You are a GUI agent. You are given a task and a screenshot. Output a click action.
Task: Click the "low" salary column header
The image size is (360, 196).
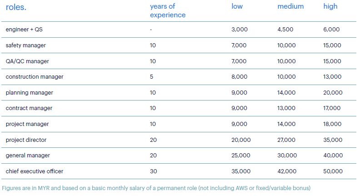(237, 6)
